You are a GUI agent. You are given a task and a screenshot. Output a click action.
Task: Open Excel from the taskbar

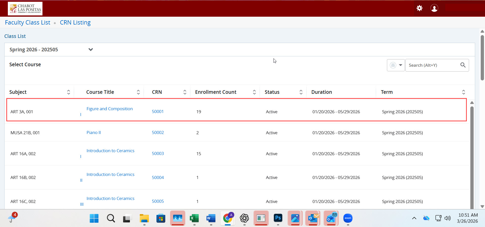click(194, 218)
